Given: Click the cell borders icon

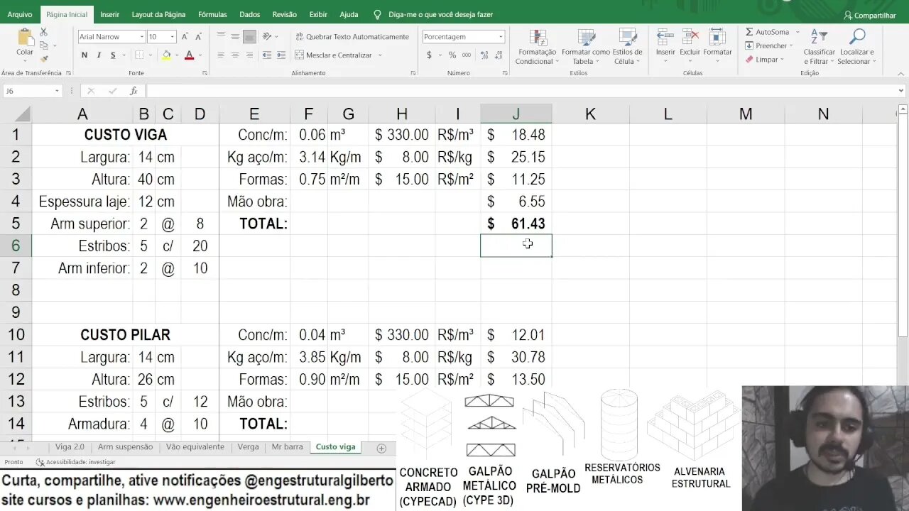Looking at the screenshot, I should click(x=139, y=55).
